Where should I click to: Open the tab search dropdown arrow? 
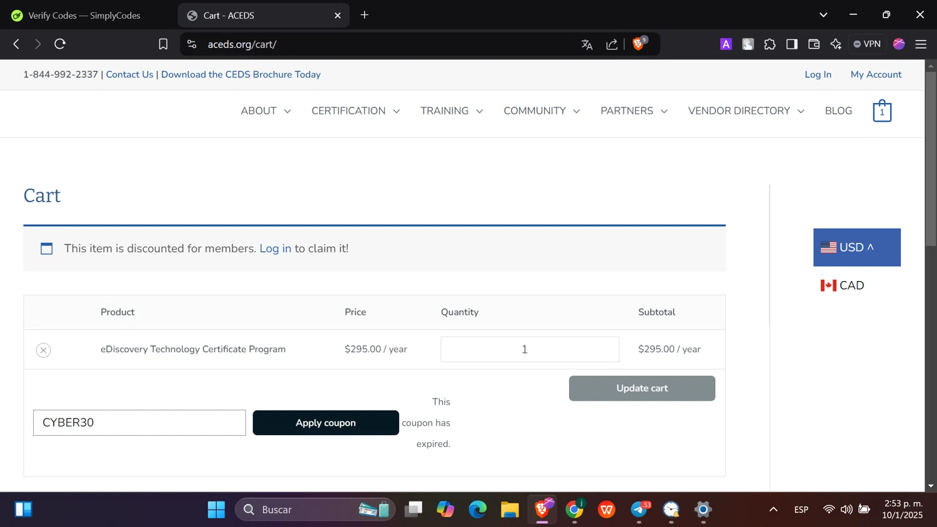click(x=823, y=15)
